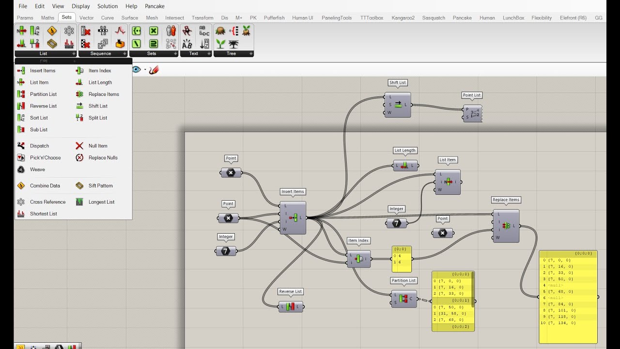Image resolution: width=620 pixels, height=349 pixels.
Task: Open the Solution menu
Action: [108, 6]
